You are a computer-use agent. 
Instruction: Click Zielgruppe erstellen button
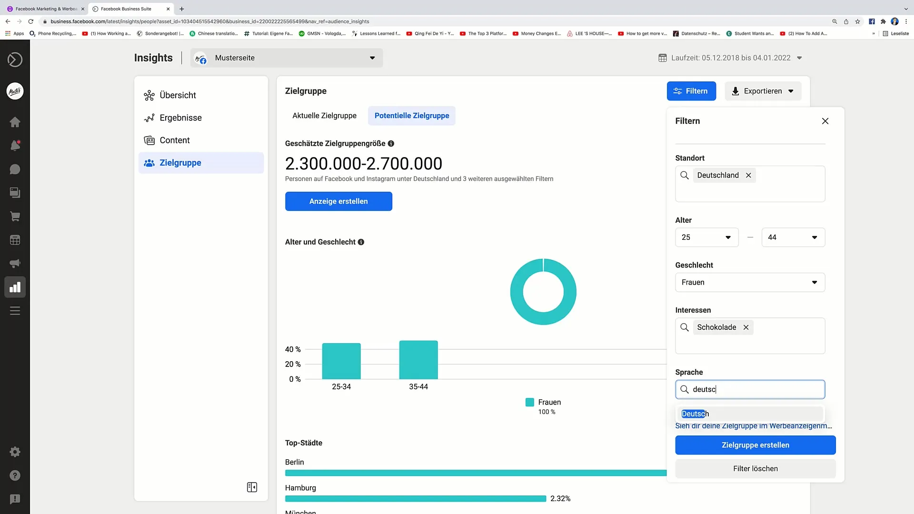point(755,445)
